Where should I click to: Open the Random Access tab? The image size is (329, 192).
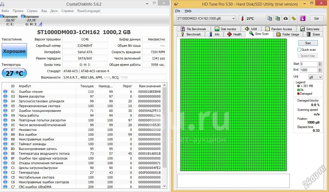[279, 29]
